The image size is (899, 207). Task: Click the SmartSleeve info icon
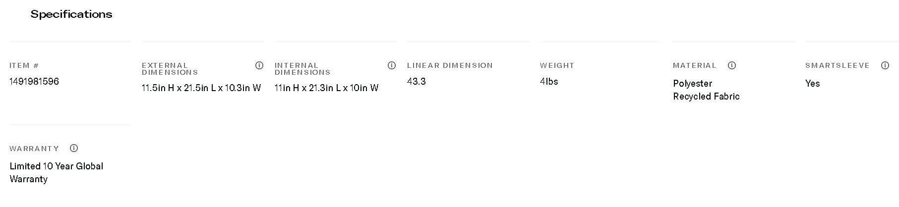[x=885, y=65]
